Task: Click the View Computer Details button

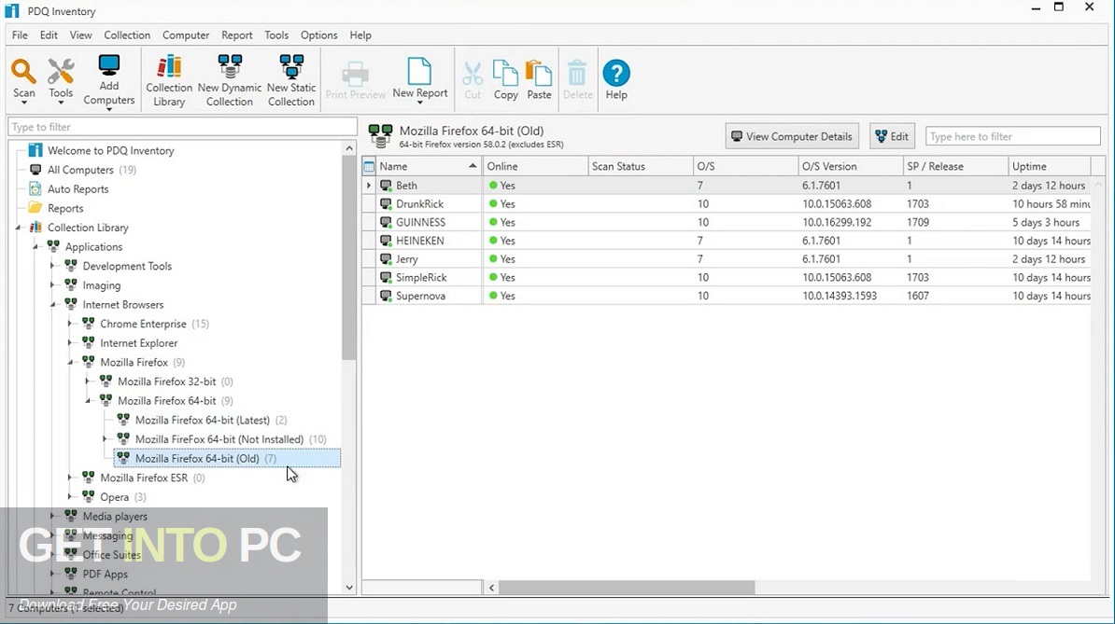Action: pyautogui.click(x=792, y=136)
